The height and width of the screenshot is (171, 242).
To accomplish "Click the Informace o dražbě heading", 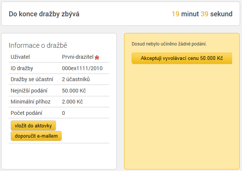I will 38,45.
